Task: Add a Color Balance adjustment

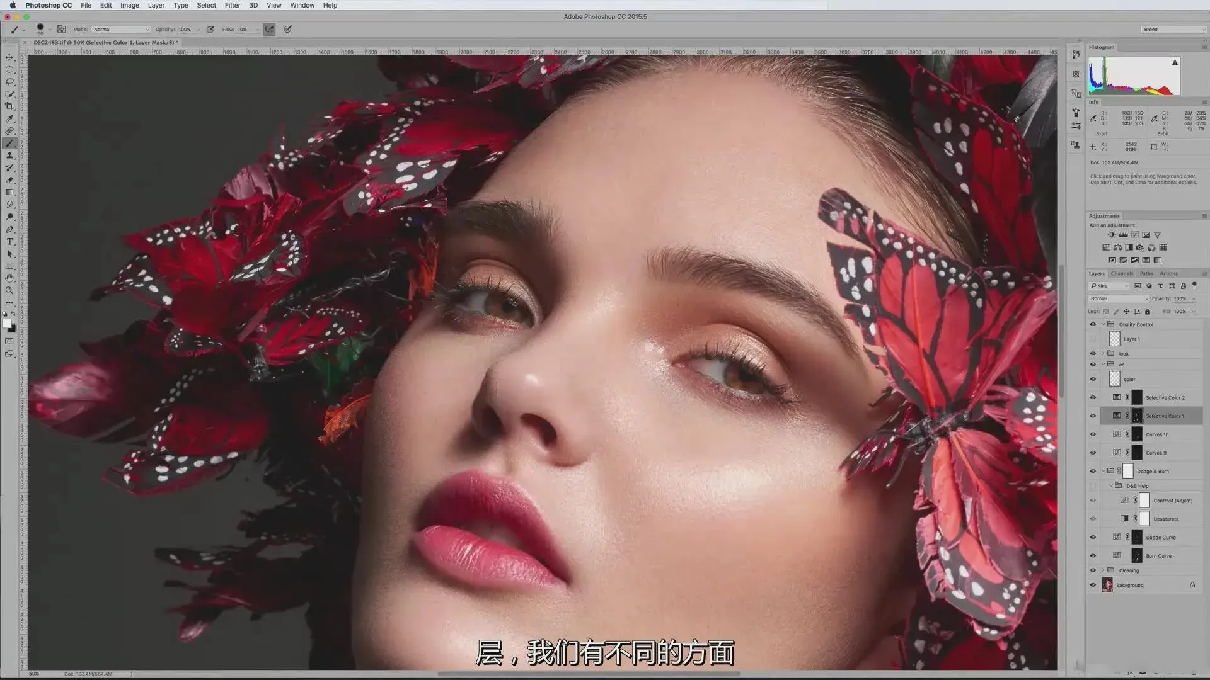Action: tap(1117, 247)
